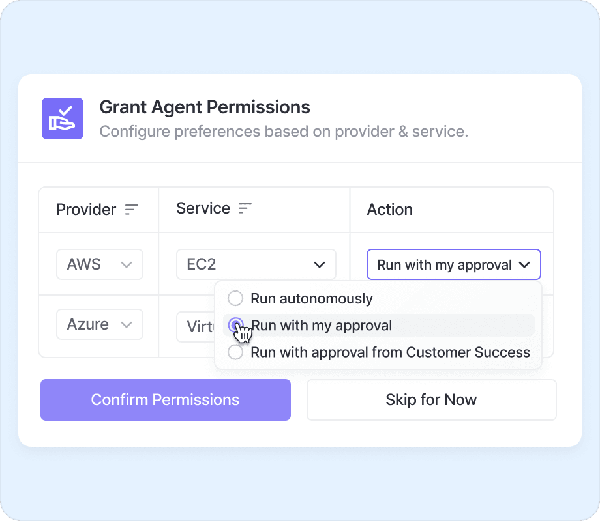Select the Run autonomously radio button

(235, 299)
